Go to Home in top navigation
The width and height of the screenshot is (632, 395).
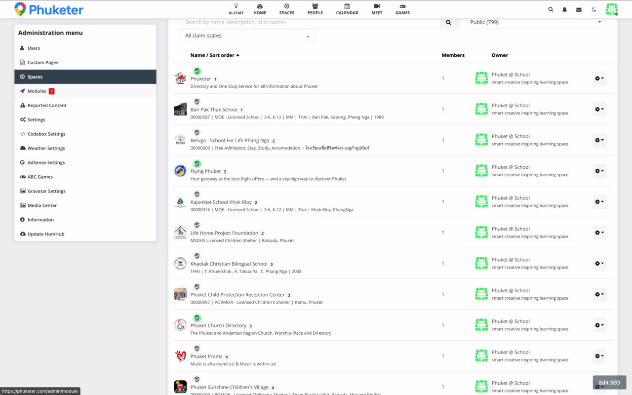pos(260,9)
